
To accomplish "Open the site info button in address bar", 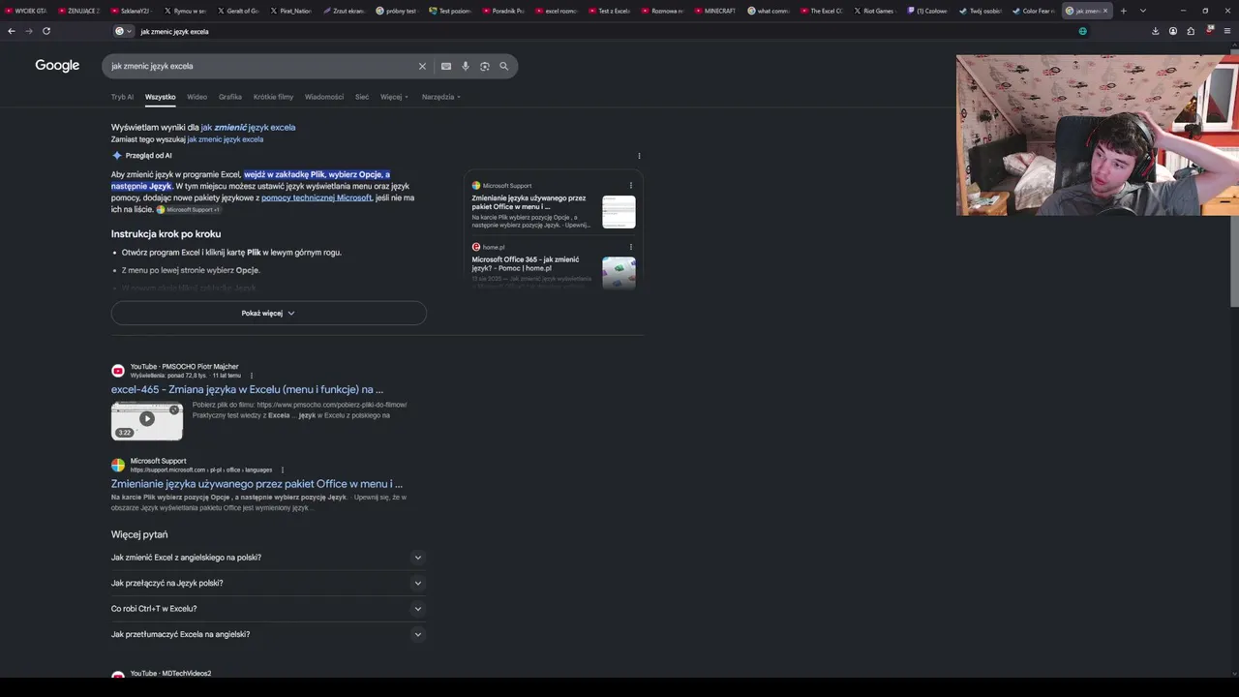I will 123,31.
